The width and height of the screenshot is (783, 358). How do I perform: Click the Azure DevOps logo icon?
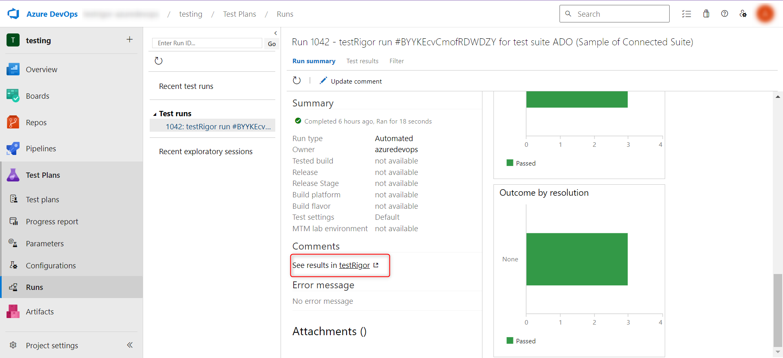(13, 14)
